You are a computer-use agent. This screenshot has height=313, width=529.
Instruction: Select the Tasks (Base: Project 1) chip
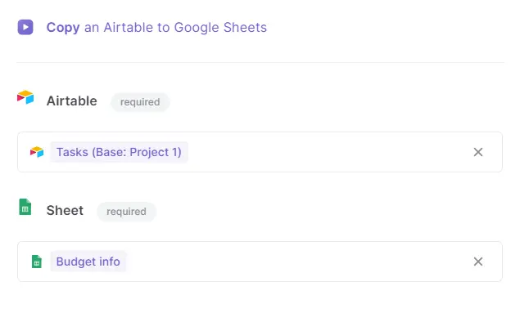119,152
